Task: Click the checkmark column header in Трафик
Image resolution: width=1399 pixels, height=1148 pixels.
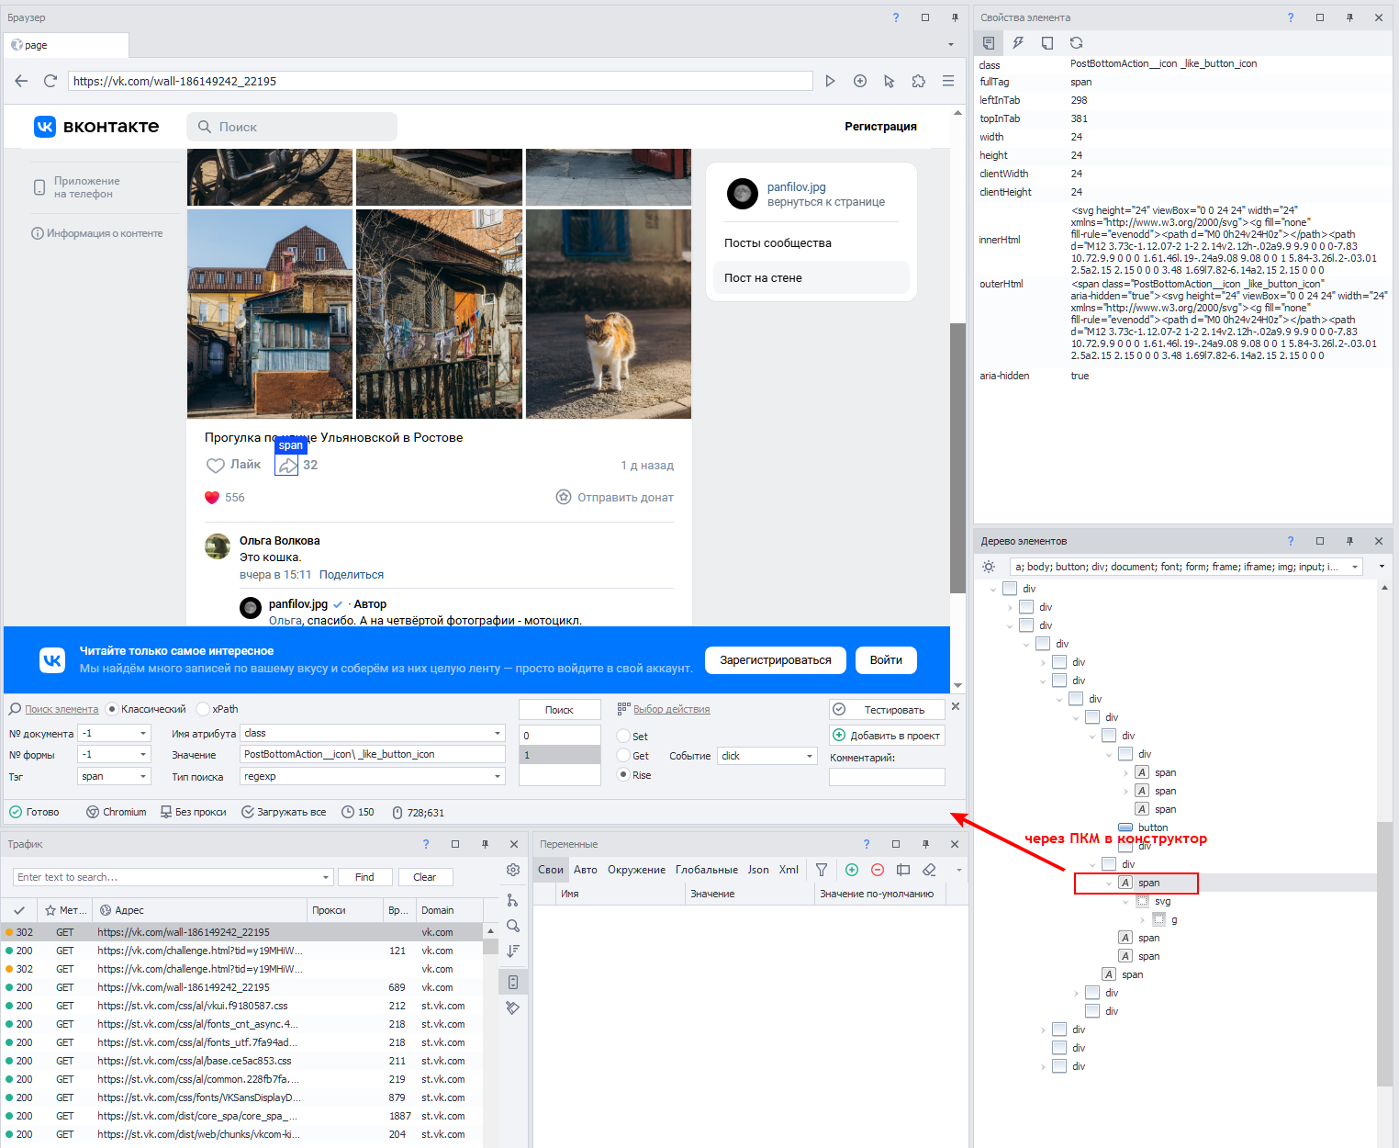Action: coord(19,910)
